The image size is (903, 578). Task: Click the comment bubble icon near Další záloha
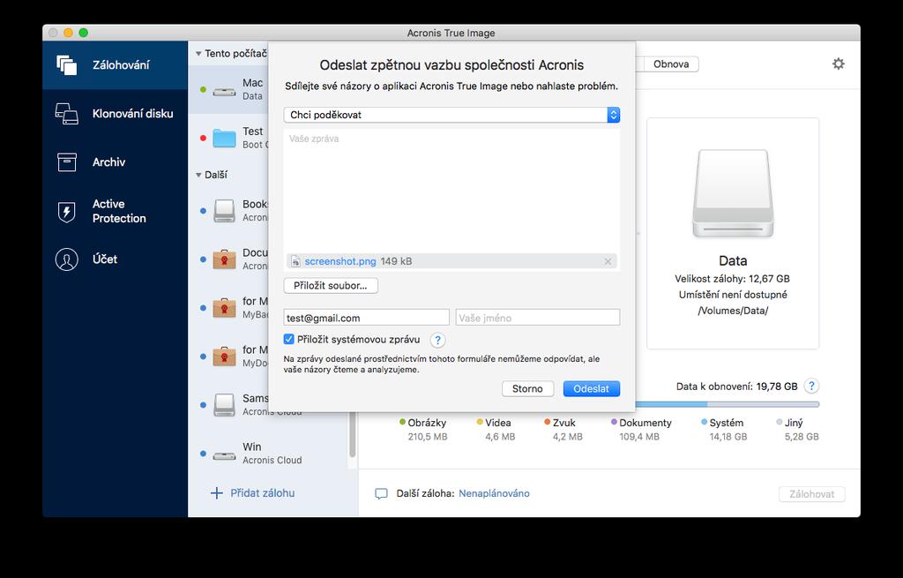[x=381, y=494]
